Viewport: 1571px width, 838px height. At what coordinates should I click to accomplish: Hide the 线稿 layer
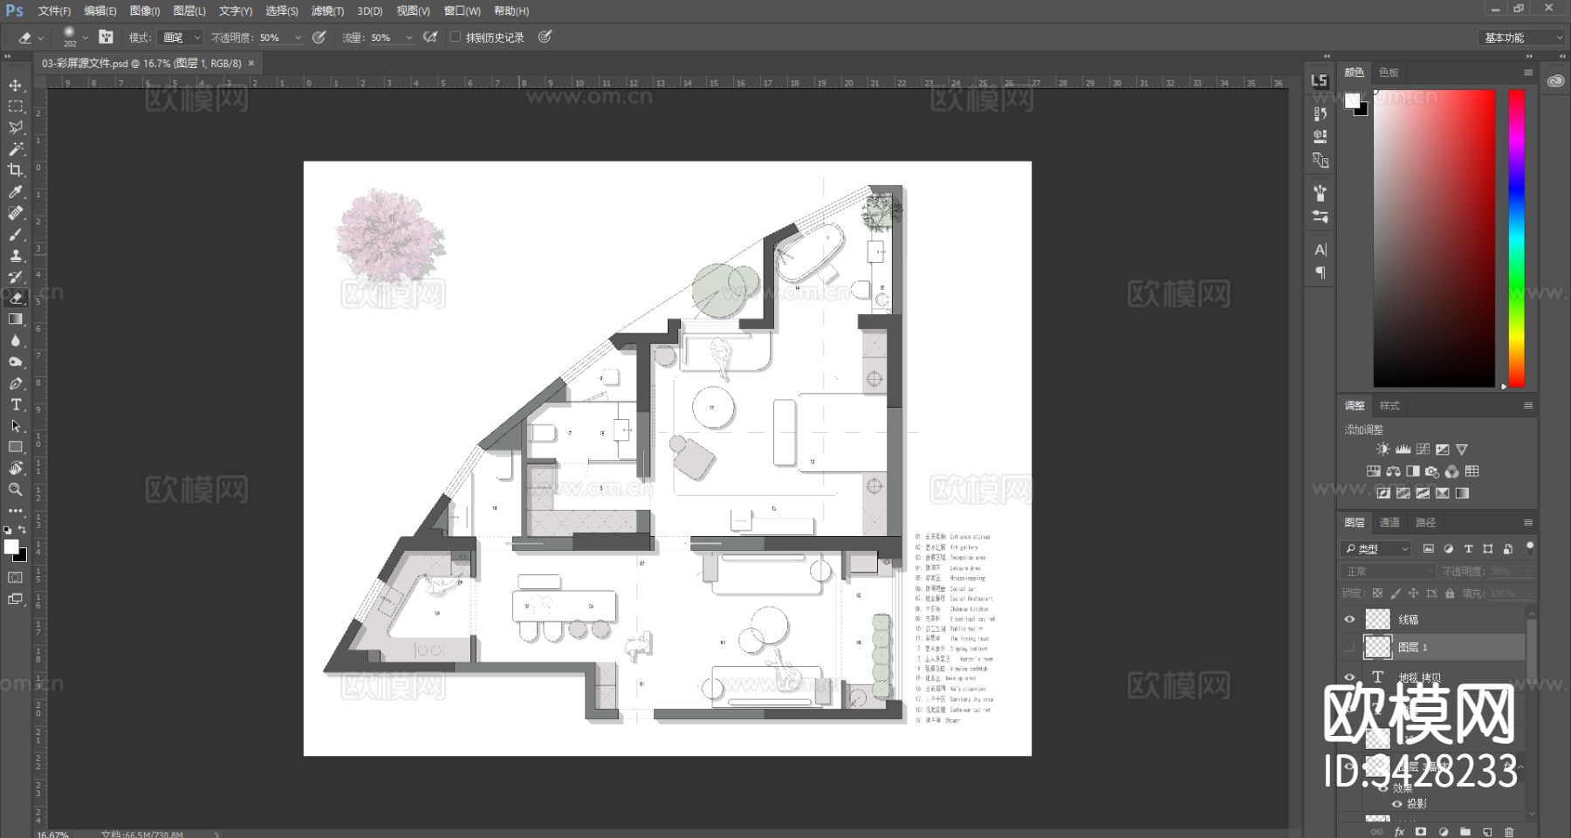(x=1349, y=619)
